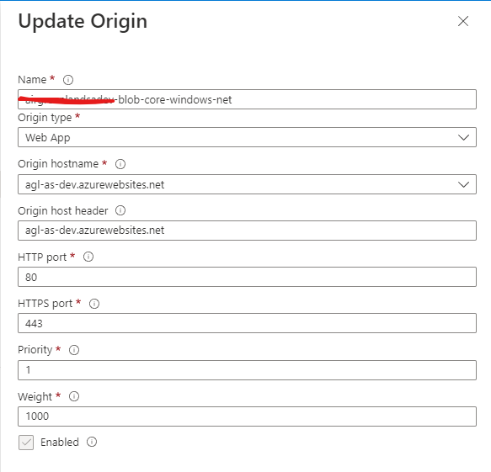
Task: Show the HTTP port info tooltip icon
Action: pyautogui.click(x=88, y=257)
